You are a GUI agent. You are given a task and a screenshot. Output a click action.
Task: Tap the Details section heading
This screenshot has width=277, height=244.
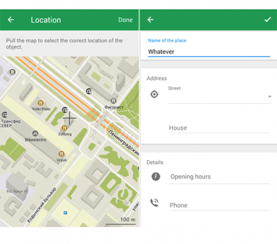click(x=155, y=162)
